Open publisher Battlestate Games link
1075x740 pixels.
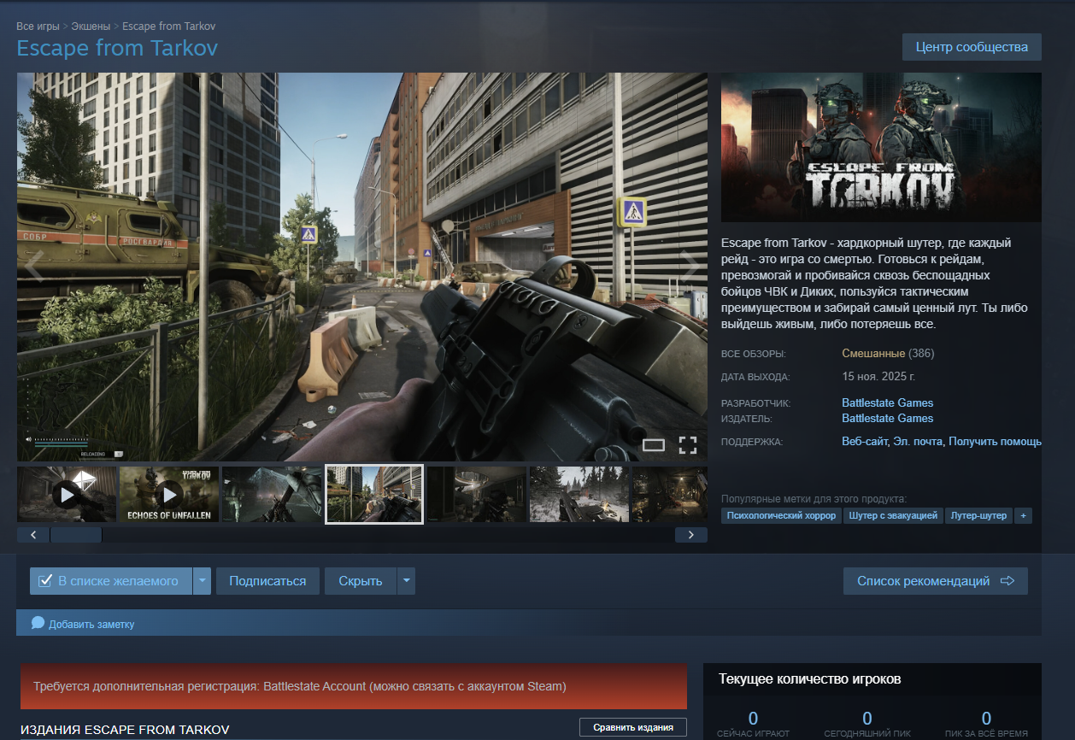point(887,418)
